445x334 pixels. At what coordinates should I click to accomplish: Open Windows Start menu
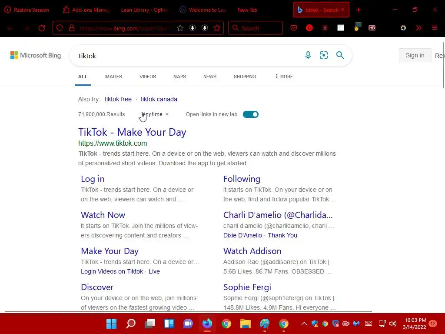[111, 324]
